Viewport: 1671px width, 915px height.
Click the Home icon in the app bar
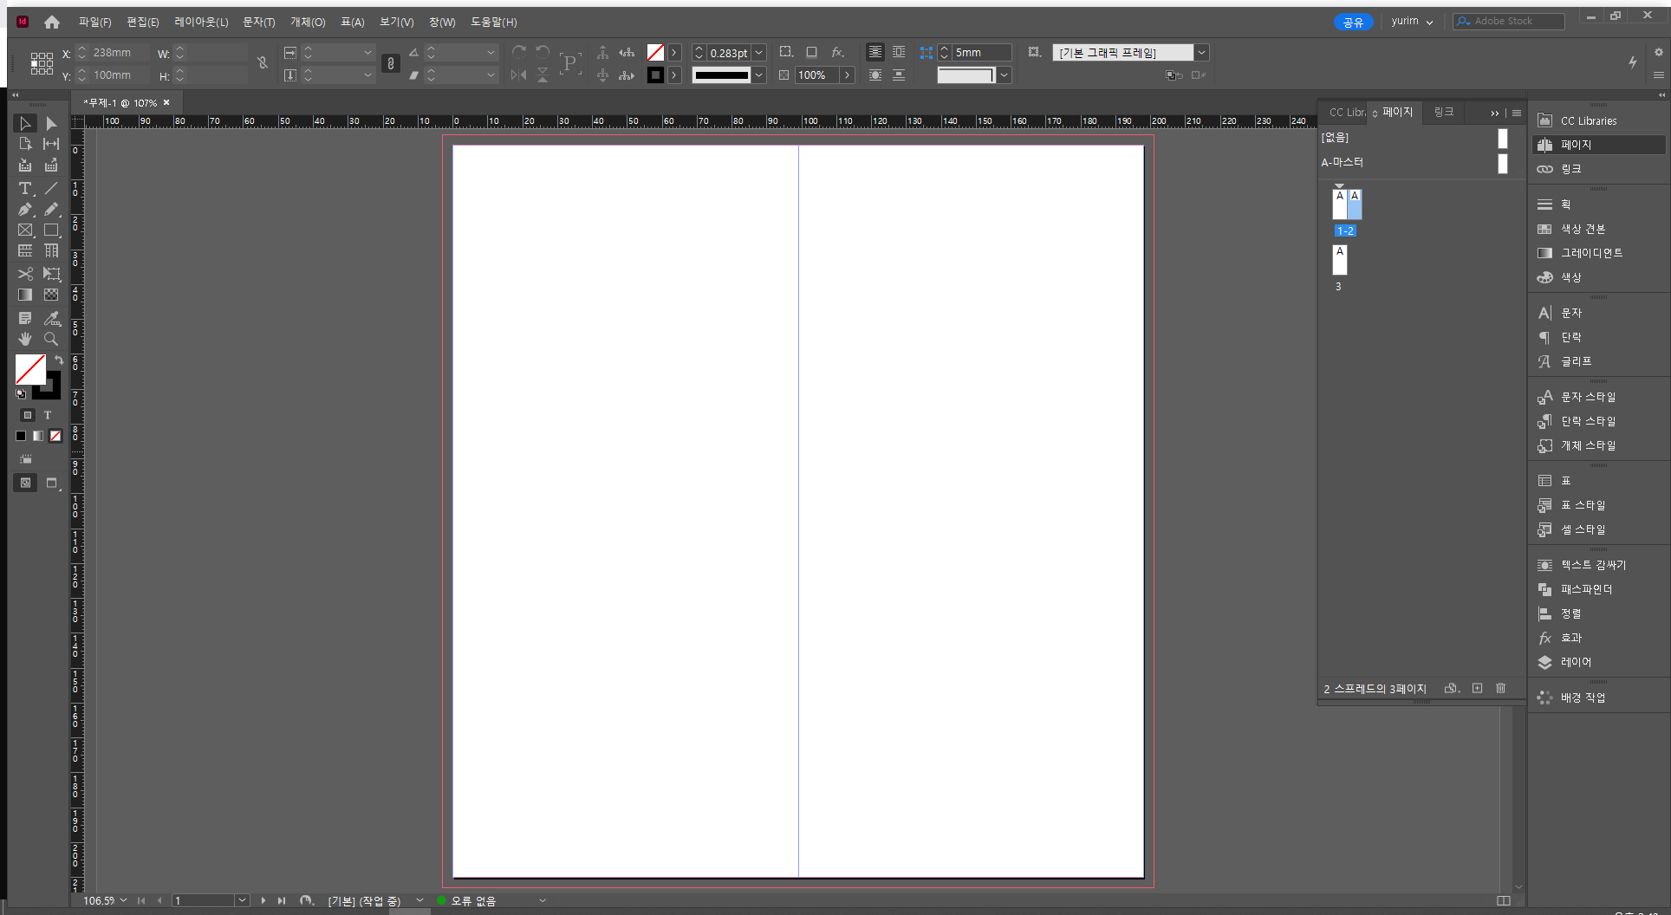click(52, 22)
